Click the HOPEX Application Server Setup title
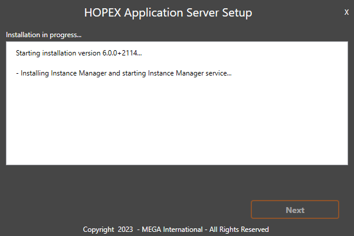This screenshot has height=236, width=354. click(168, 12)
